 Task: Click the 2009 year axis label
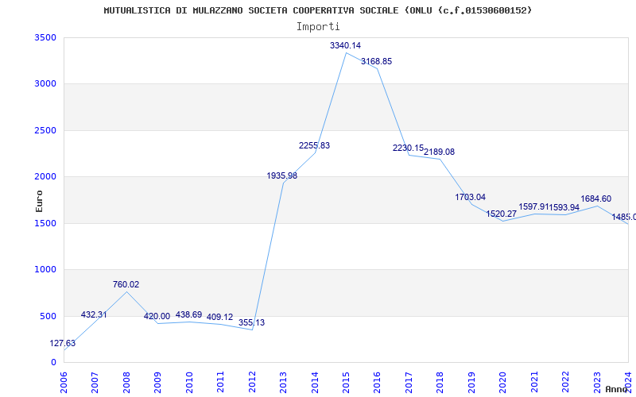point(157,384)
